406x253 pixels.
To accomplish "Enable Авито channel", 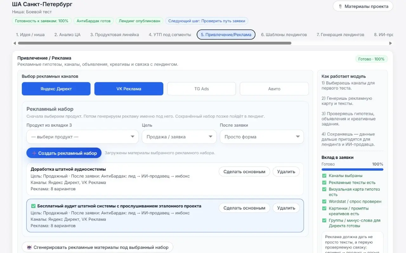I will click(x=274, y=89).
